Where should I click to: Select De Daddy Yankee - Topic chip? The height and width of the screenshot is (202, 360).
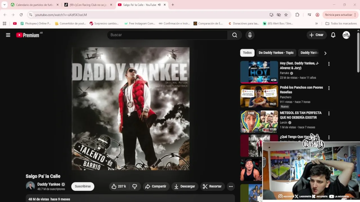[276, 53]
